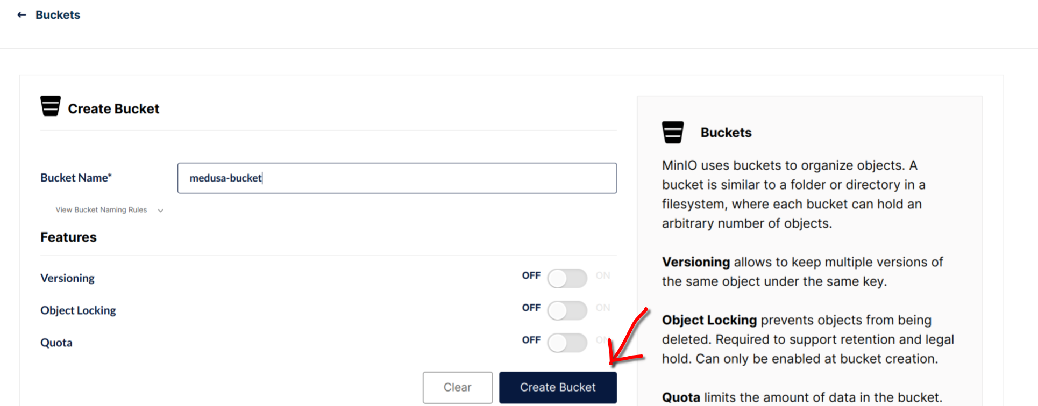Click the OFF label beside Object Locking

click(531, 308)
